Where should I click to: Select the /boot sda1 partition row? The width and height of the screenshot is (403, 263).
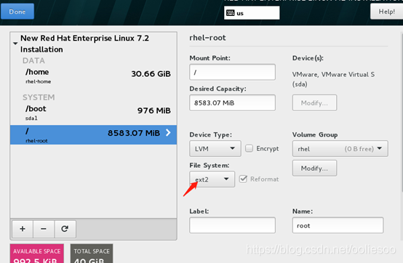[x=93, y=113]
